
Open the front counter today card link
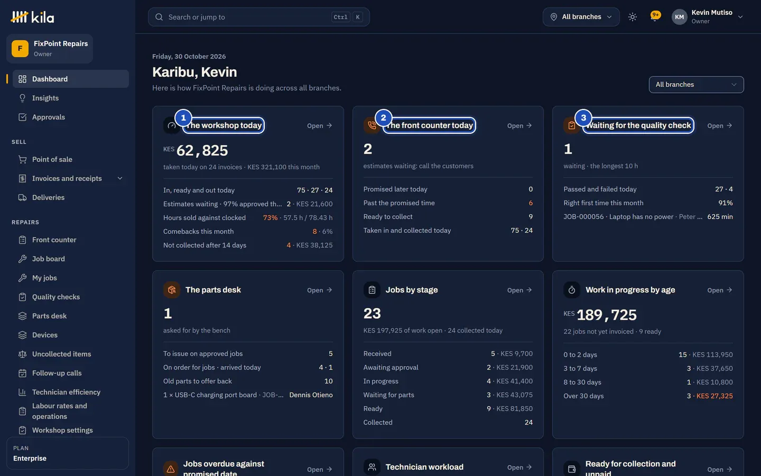pyautogui.click(x=520, y=125)
